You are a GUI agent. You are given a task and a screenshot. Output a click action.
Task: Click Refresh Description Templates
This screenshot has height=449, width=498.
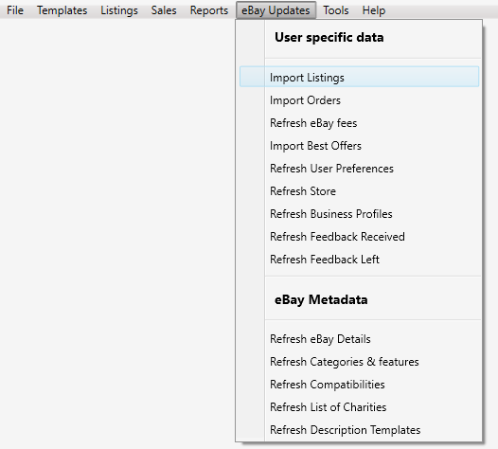359,430
